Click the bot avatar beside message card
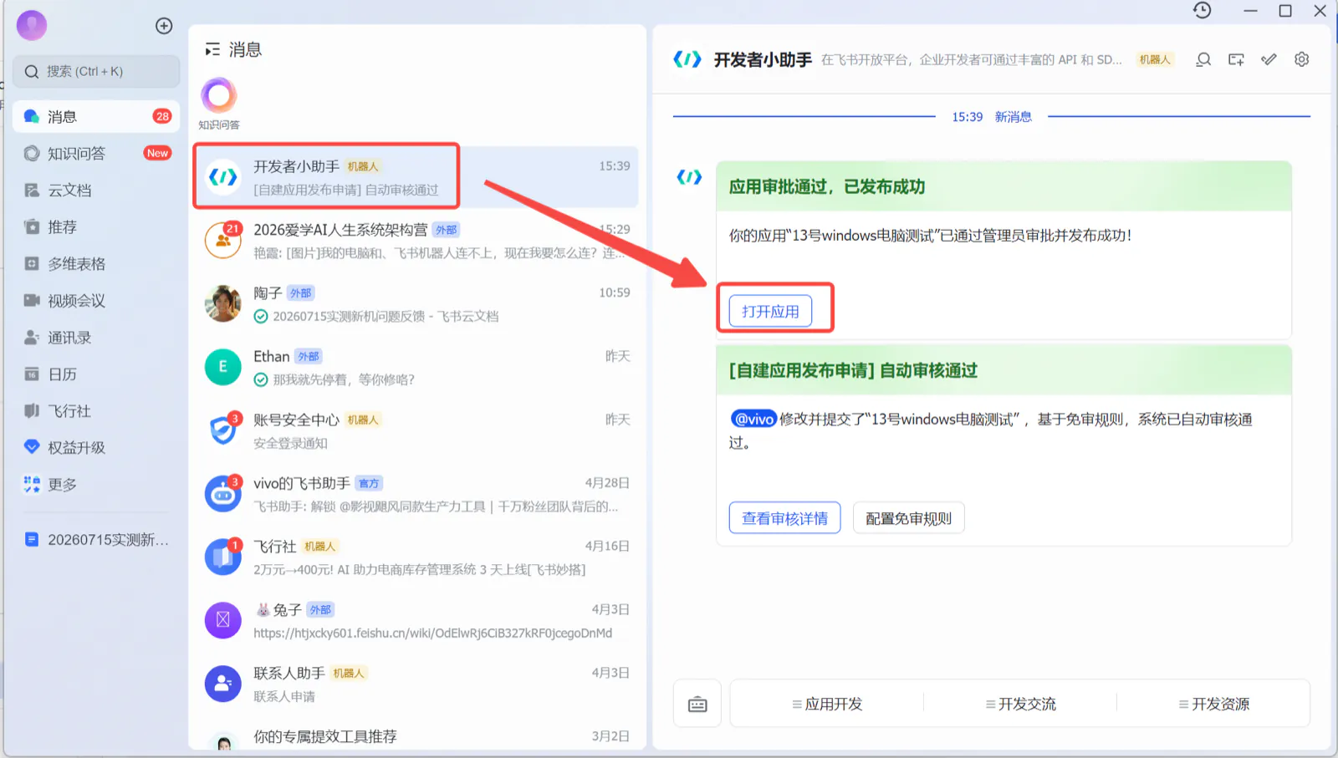Image resolution: width=1338 pixels, height=758 pixels. click(689, 177)
